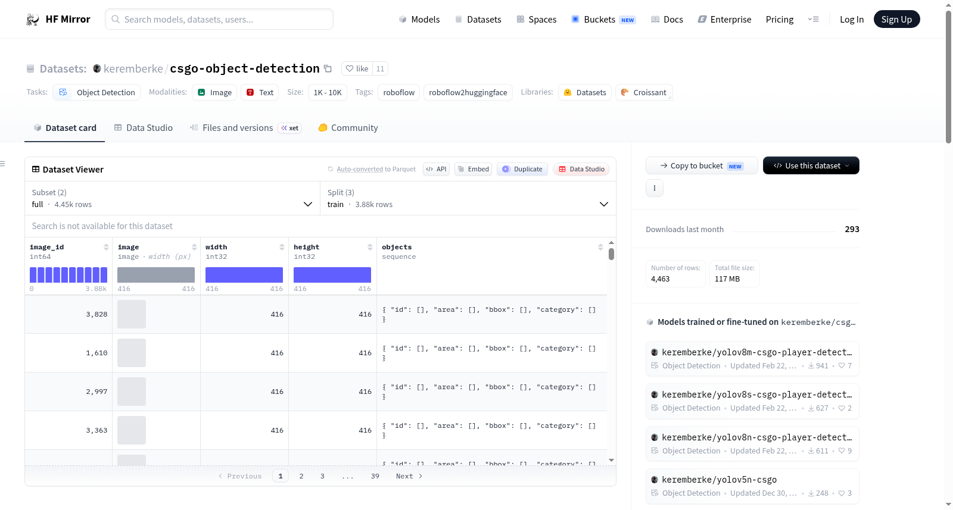The image size is (953, 510).
Task: Select the Object Detection task tag
Action: 97,92
